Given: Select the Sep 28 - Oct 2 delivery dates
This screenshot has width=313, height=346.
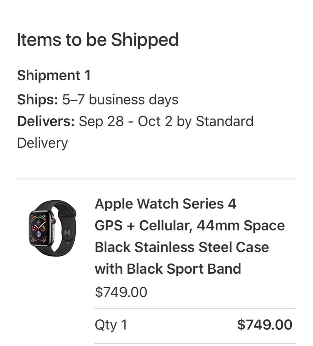Looking at the screenshot, I should pyautogui.click(x=126, y=121).
